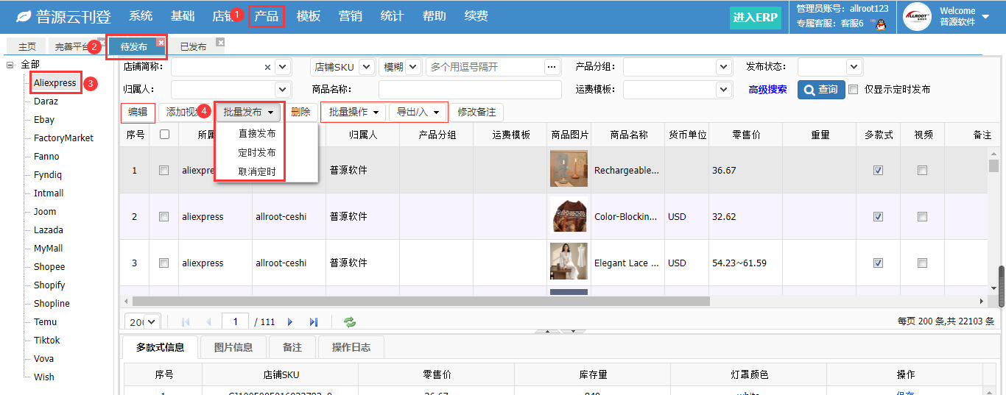The height and width of the screenshot is (395, 1006).
Task: Click the 修改备注 button
Action: point(476,112)
